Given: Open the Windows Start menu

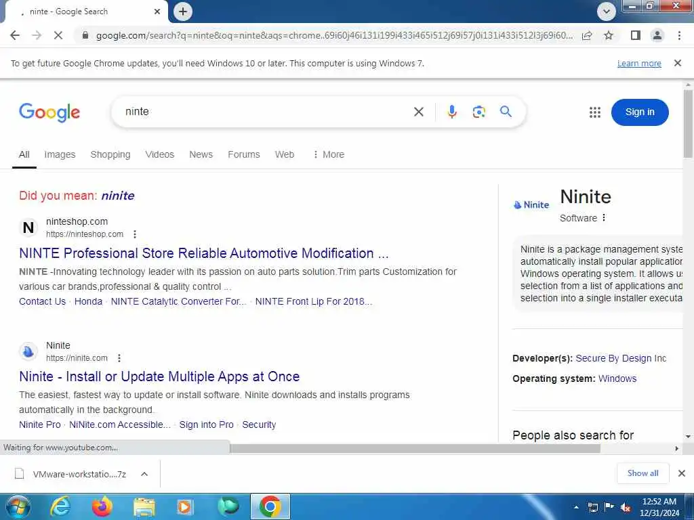Looking at the screenshot, I should 18,506.
